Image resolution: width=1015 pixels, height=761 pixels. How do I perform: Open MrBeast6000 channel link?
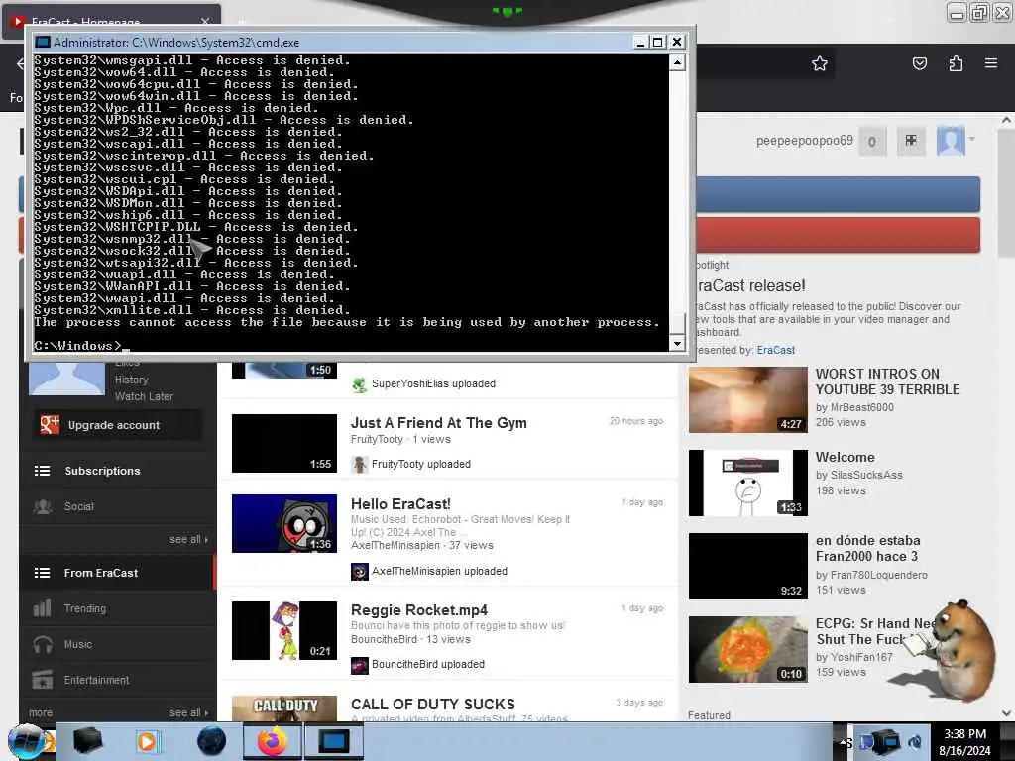[x=861, y=407]
